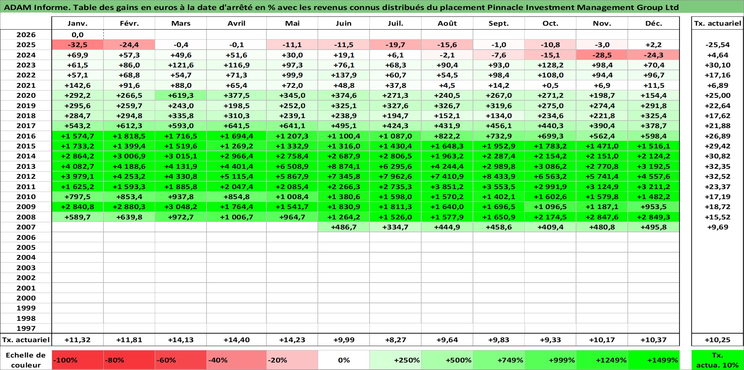
Task: Select the +8,27 Juil. actuarial total
Action: tap(395, 340)
